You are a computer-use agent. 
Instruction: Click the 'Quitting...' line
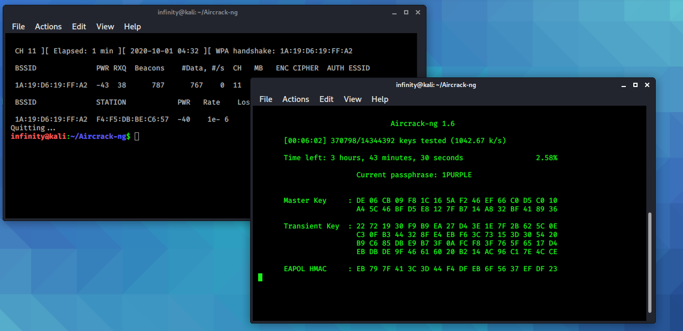tap(33, 128)
